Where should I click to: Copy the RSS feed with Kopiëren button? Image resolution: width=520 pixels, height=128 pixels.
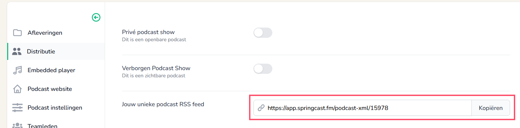point(491,108)
